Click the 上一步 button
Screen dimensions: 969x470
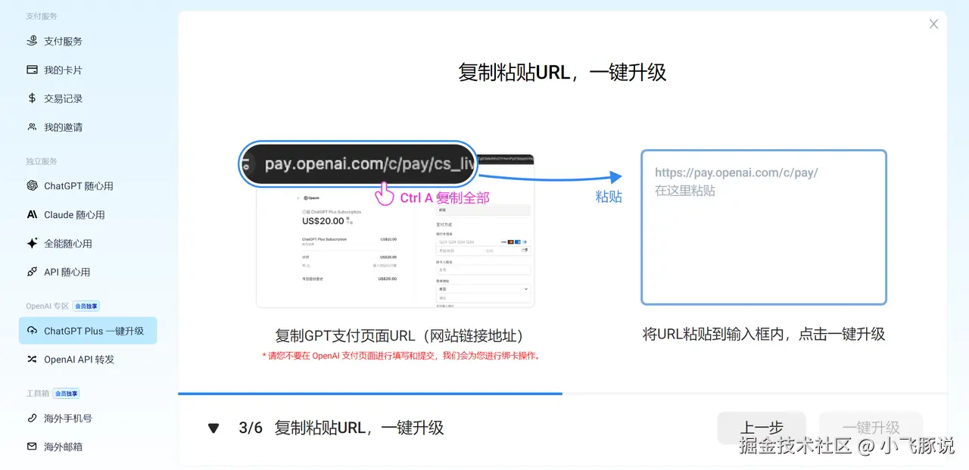tap(762, 428)
